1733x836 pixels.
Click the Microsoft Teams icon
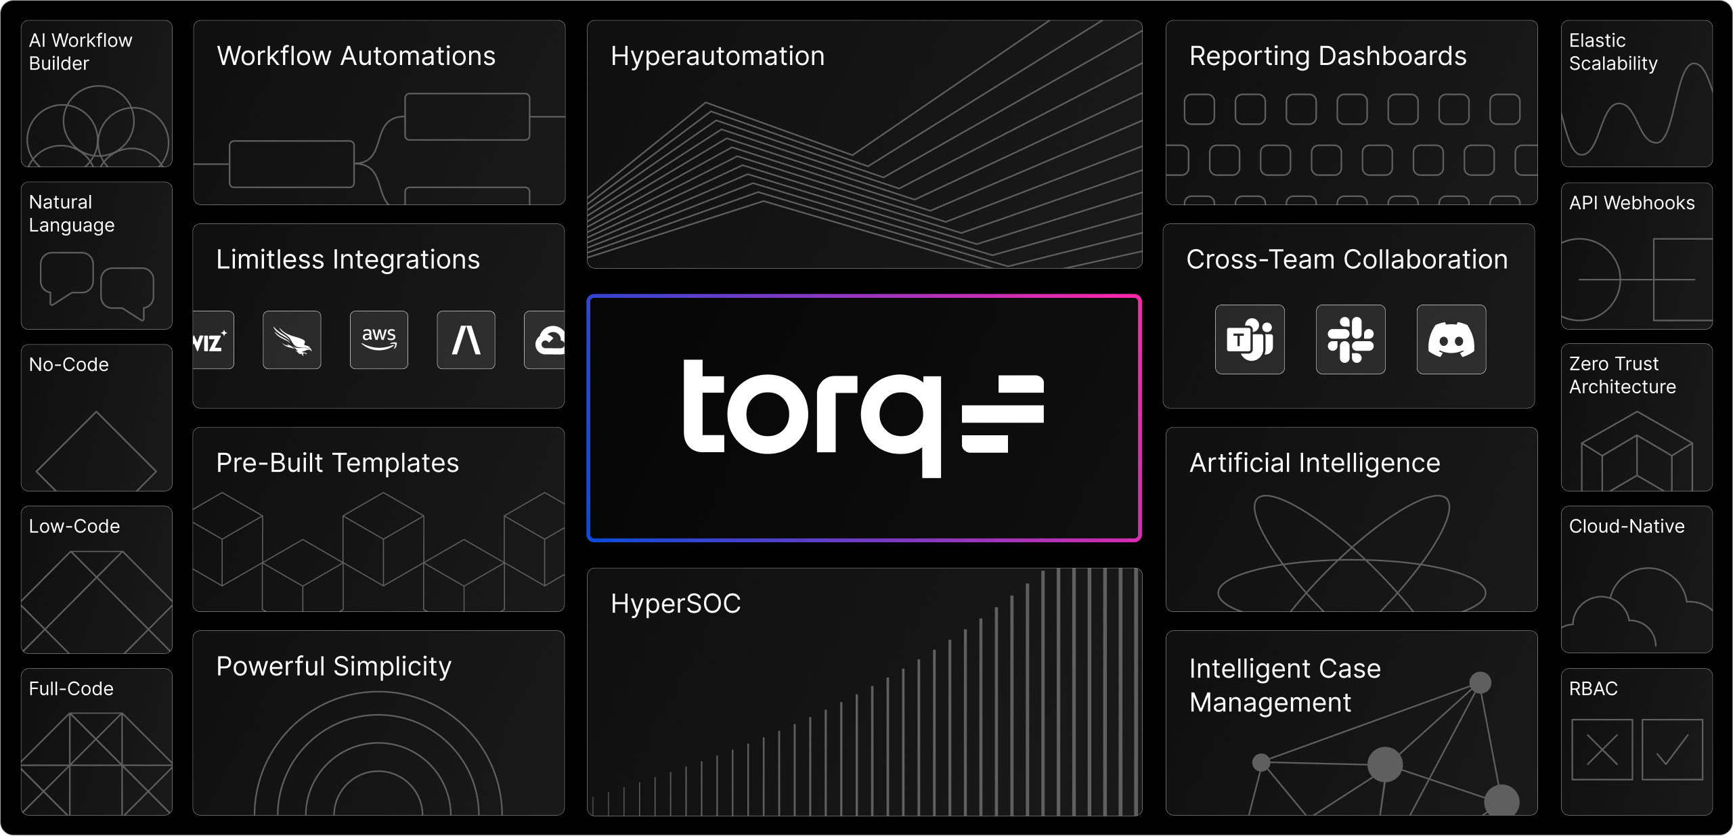point(1249,339)
